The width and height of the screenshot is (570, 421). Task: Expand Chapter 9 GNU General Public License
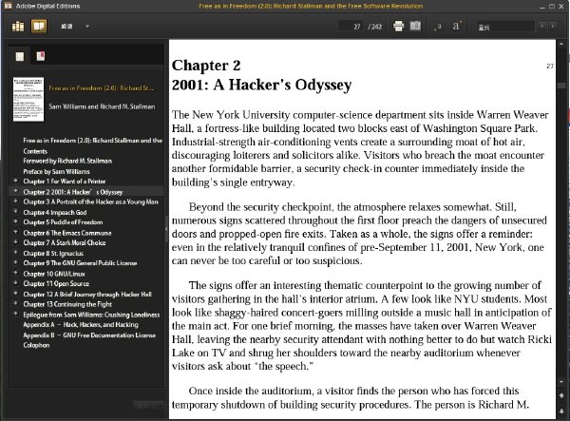15,262
